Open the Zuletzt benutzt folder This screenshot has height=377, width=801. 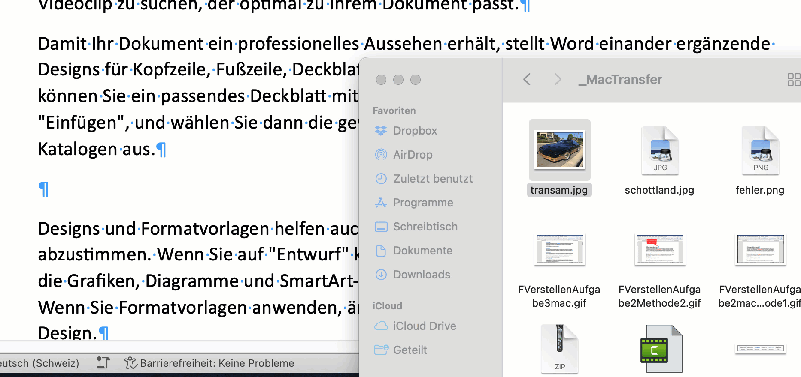point(432,179)
